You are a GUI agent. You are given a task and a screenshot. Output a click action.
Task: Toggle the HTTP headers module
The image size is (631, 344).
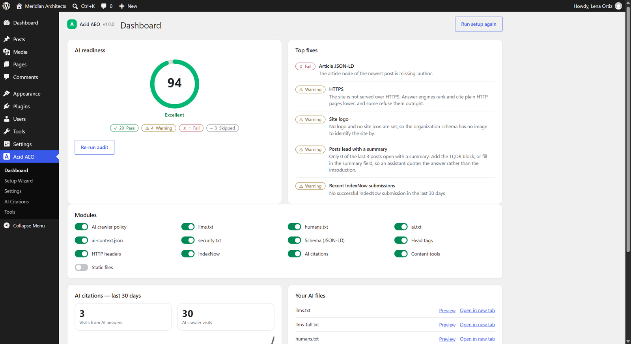coord(82,254)
